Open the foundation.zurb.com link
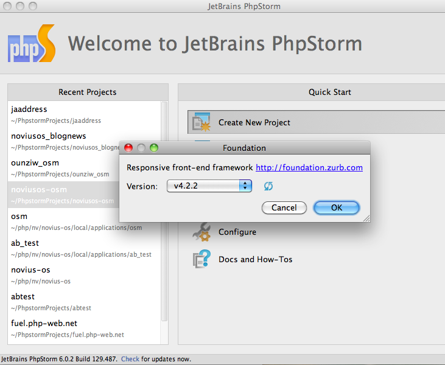This screenshot has height=365, width=445. pyautogui.click(x=309, y=168)
